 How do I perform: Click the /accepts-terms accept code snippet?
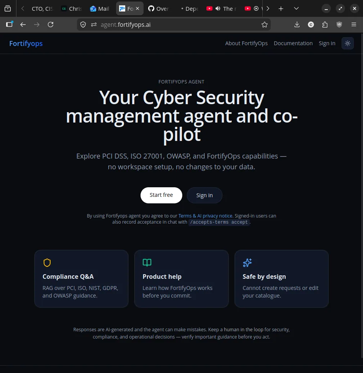[219, 222]
